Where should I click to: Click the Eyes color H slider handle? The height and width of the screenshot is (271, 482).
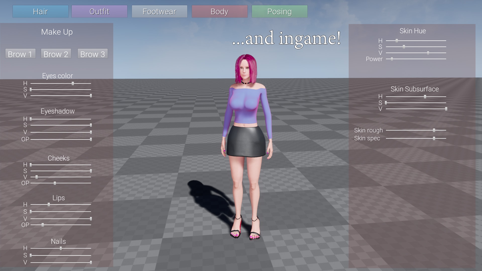point(73,83)
